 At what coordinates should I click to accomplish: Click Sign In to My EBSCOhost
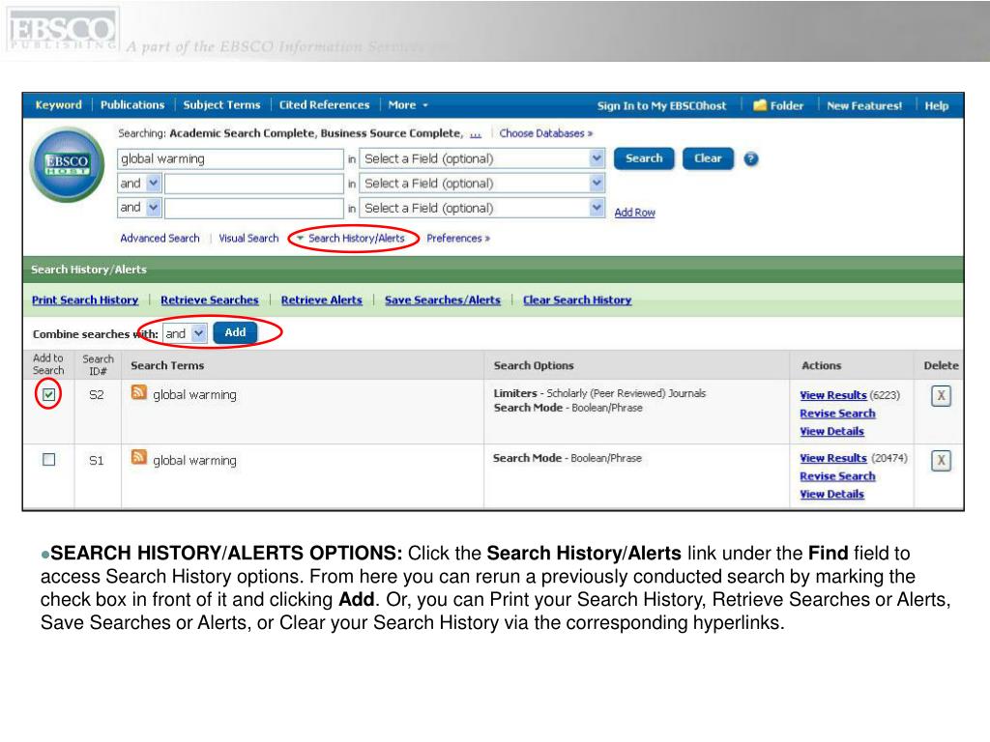pyautogui.click(x=661, y=106)
